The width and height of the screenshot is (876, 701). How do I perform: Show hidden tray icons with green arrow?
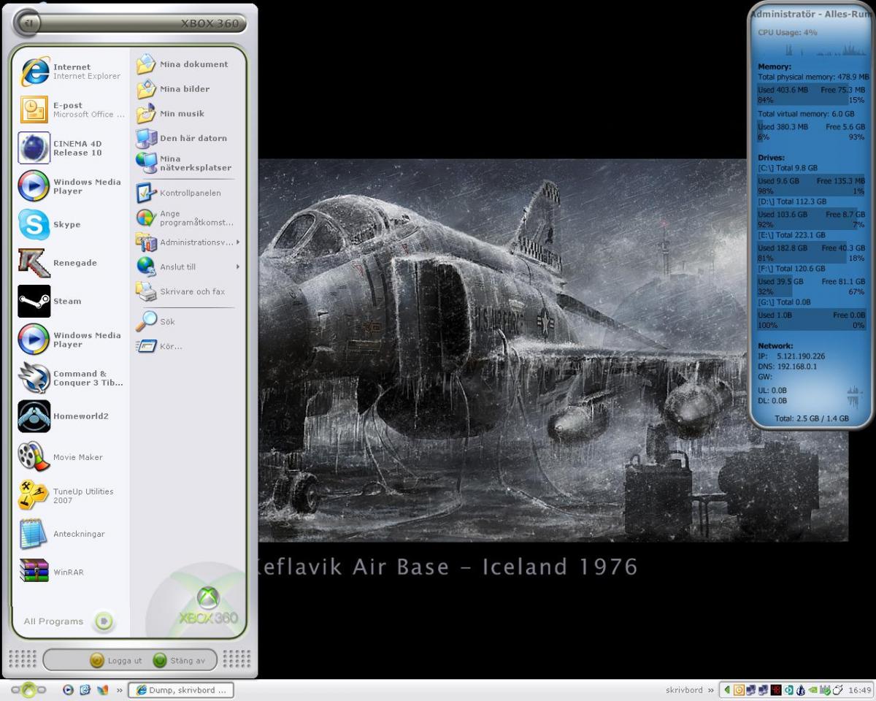tap(727, 689)
